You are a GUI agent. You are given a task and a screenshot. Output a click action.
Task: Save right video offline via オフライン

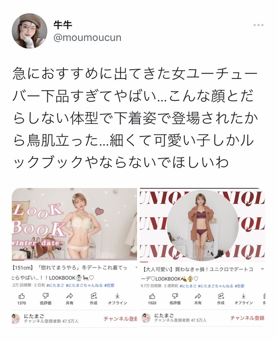click(244, 299)
